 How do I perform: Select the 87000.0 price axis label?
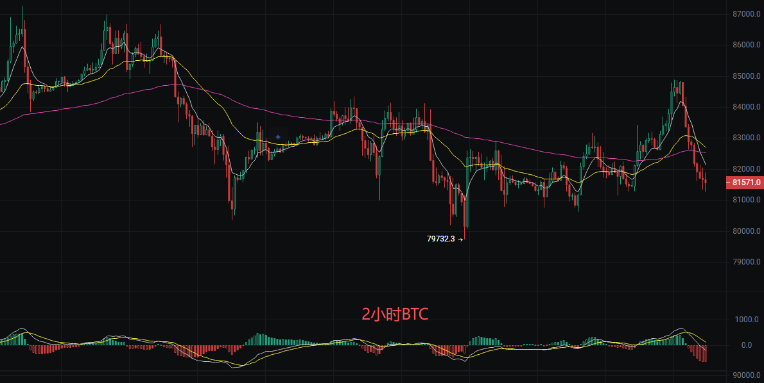[747, 14]
